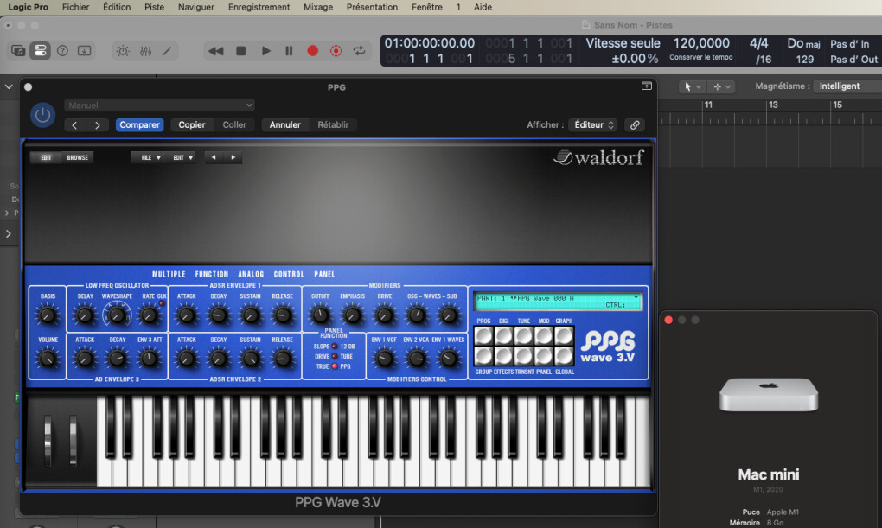Open the Présentation menu
The height and width of the screenshot is (528, 882).
coord(372,7)
